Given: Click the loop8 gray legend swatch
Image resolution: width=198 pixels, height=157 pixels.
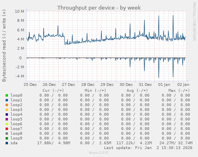Looking at the screenshot, I should 7,134.
